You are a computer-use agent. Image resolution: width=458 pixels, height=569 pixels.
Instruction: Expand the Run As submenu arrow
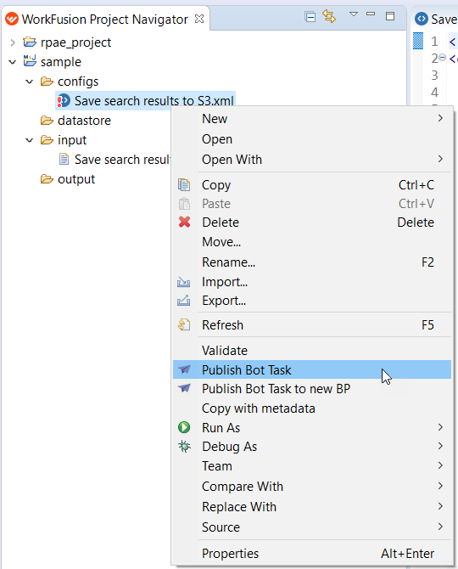coord(440,427)
